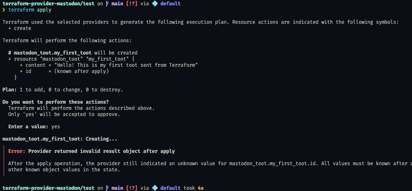Click the git branch icon in top prompt
The image size is (412, 191).
[x=107, y=4]
